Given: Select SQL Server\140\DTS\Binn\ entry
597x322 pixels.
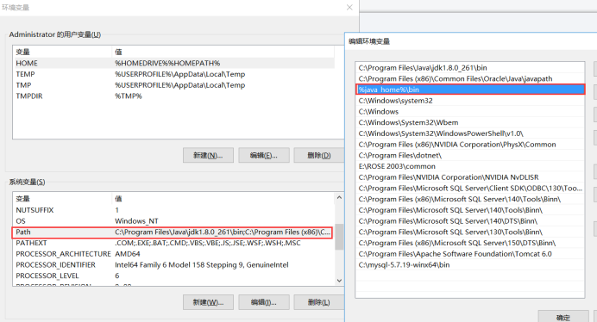Looking at the screenshot, I should [x=470, y=221].
